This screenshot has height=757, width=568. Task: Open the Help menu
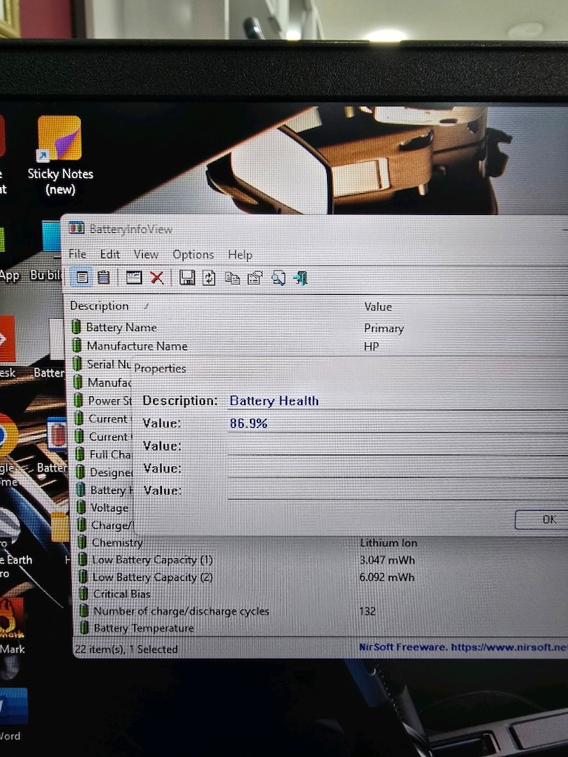(x=240, y=254)
